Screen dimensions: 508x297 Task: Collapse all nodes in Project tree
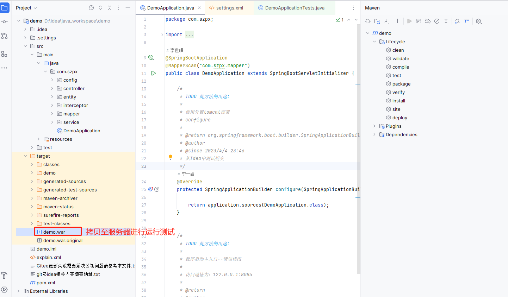click(x=110, y=7)
